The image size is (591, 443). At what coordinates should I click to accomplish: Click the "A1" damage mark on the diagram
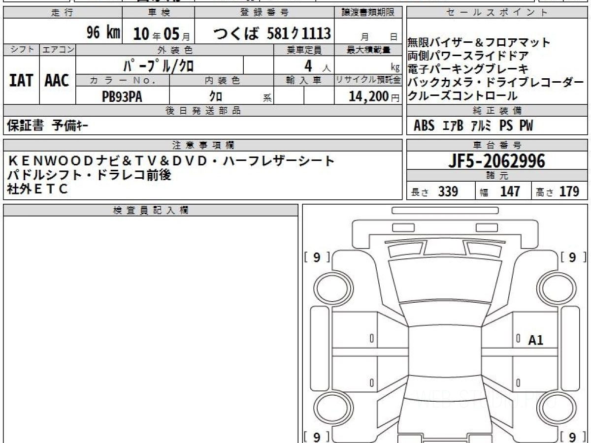(535, 340)
